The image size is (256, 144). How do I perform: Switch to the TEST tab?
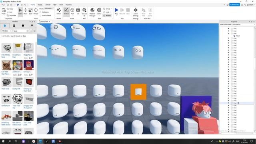[55, 5]
